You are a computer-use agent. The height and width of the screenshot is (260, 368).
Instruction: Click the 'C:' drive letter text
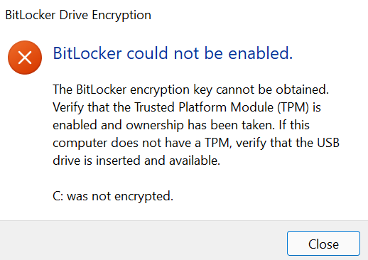tap(58, 196)
